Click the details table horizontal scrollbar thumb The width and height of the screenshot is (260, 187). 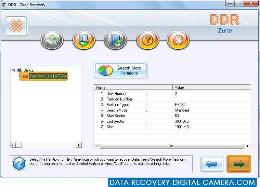pyautogui.click(x=172, y=146)
